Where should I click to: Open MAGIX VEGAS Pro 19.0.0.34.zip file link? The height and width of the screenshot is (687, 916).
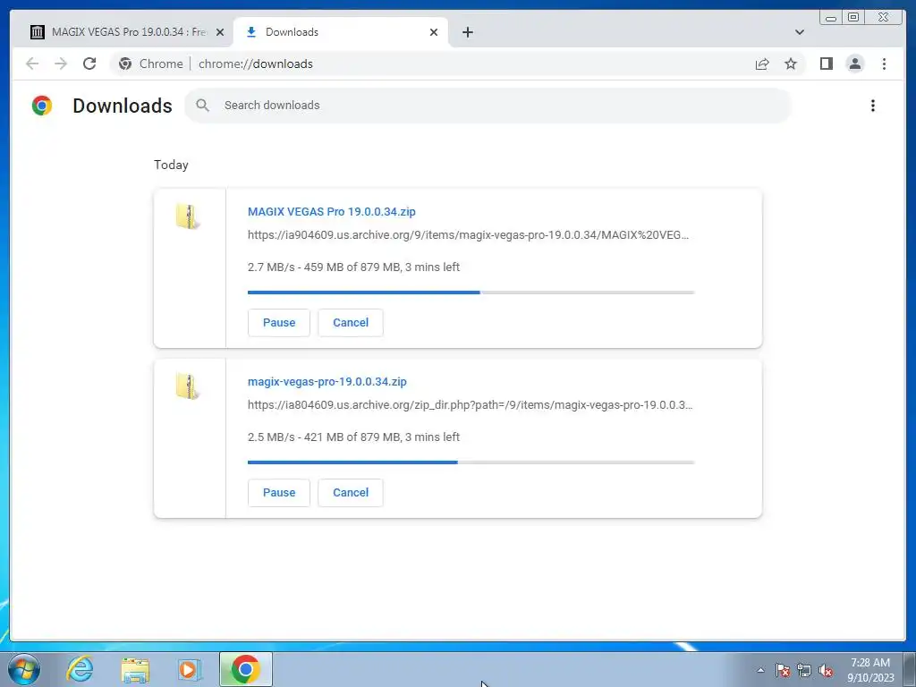point(331,211)
